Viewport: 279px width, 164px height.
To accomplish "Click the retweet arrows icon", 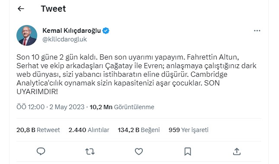I will [90, 151].
